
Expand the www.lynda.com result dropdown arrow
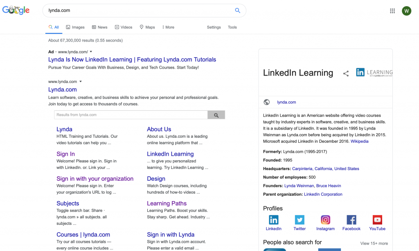(81, 82)
